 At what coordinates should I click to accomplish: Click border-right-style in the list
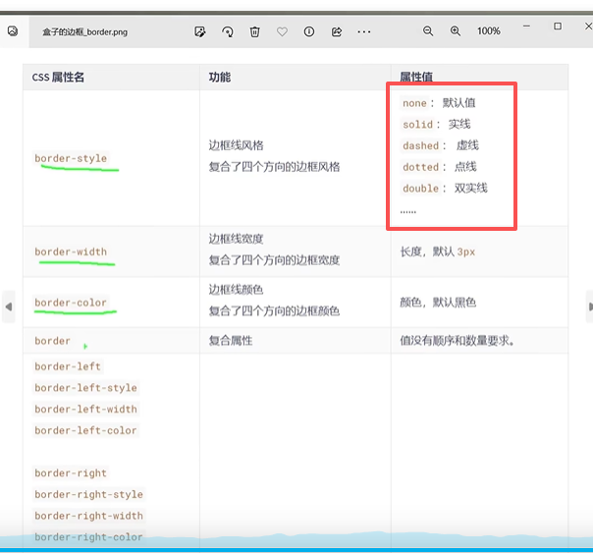[89, 494]
